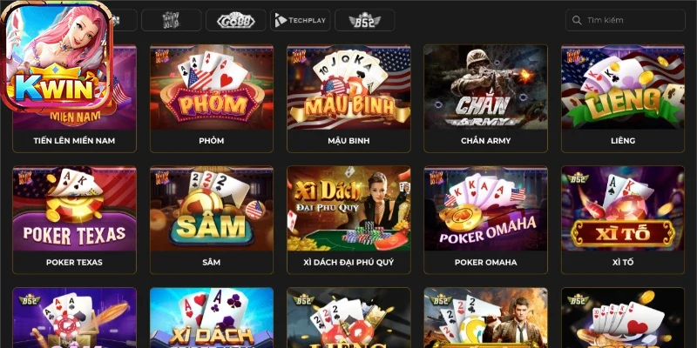The image size is (697, 348).
Task: Click the CHẮN ARMY title text
Action: (x=485, y=141)
